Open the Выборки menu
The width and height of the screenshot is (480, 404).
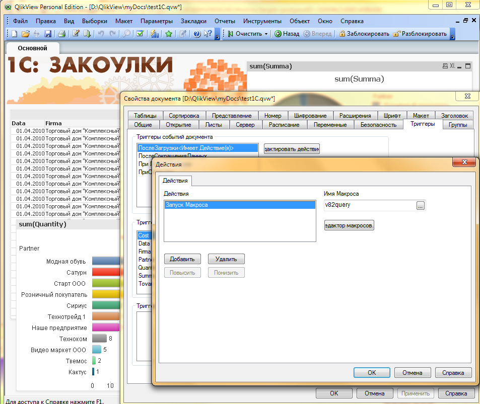(95, 21)
